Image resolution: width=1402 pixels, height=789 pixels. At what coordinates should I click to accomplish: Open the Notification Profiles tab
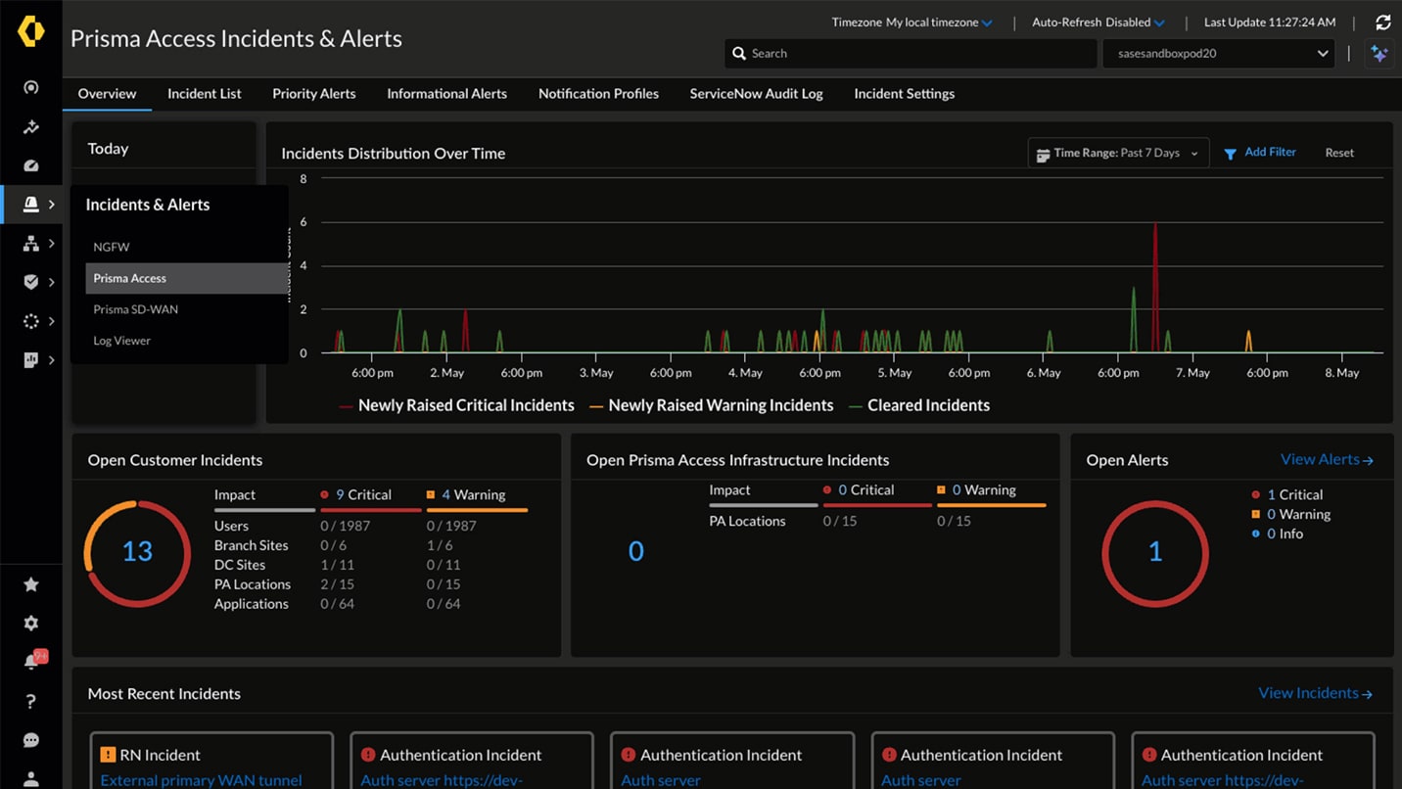click(x=598, y=93)
